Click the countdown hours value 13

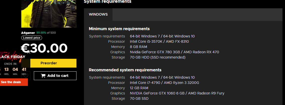click(x=7, y=70)
